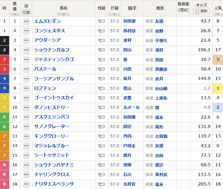Image resolution: width=223 pixels, height=189 pixels.
Task: Open mark selector for シートゥサミット
Action: tap(26, 155)
